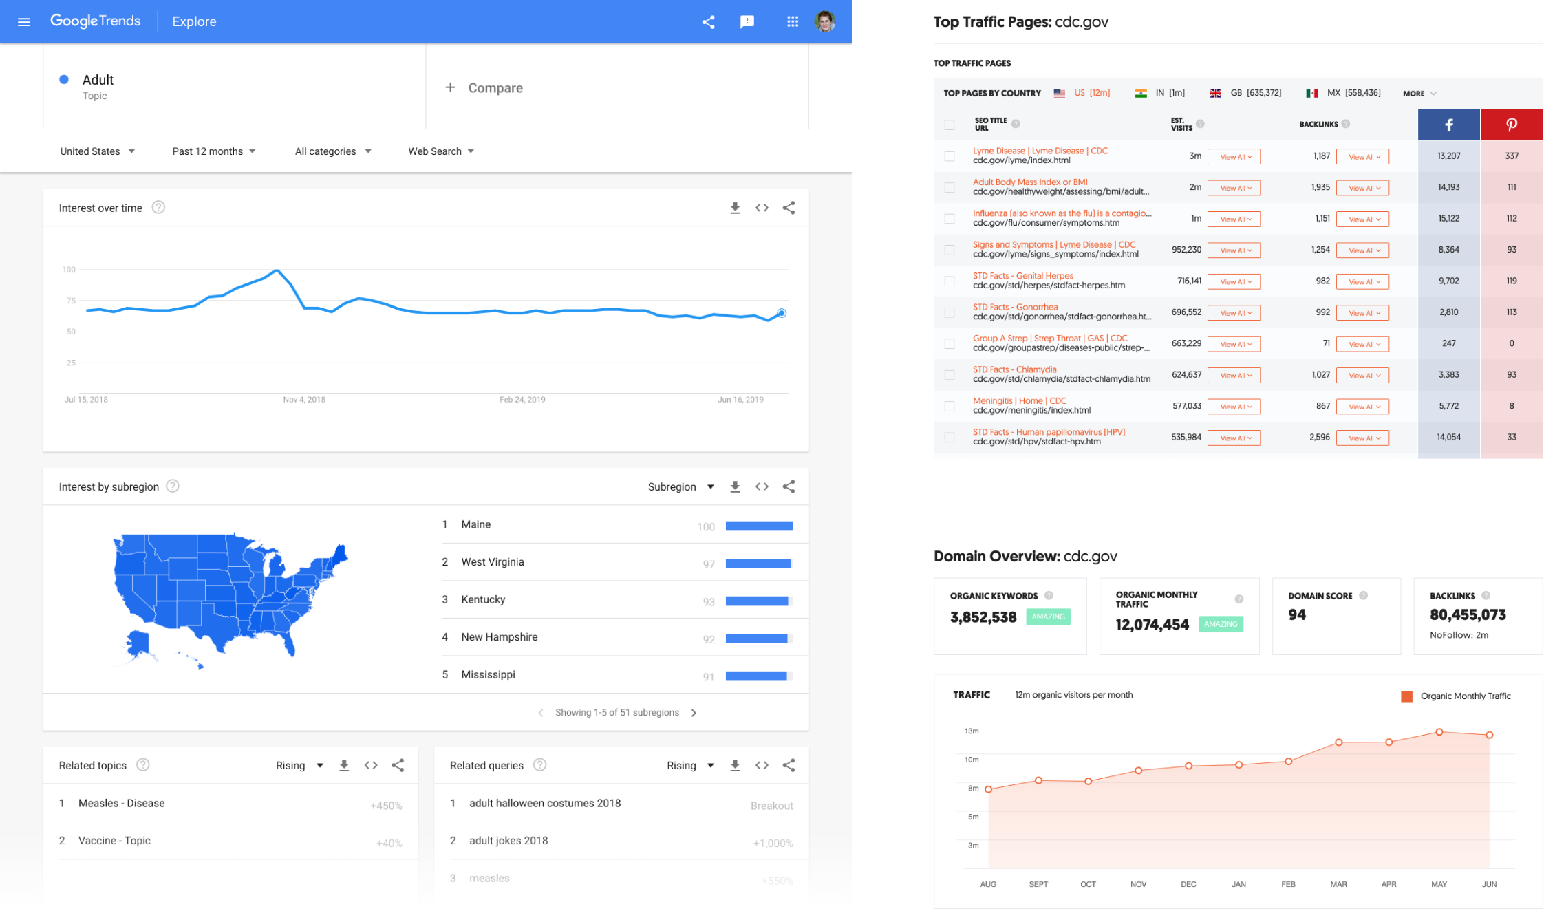The image size is (1555, 922).
Task: Open the Subregion resolution dropdown
Action: tap(680, 486)
